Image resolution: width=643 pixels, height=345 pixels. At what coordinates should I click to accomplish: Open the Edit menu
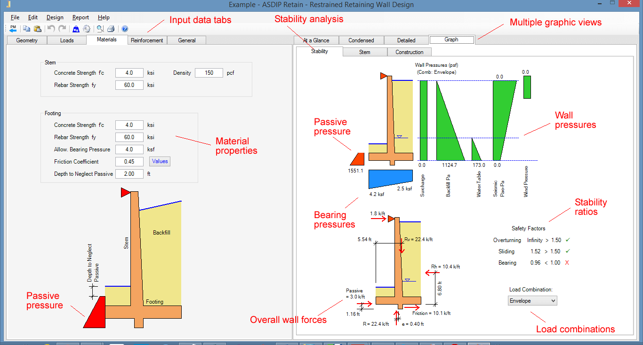point(33,17)
